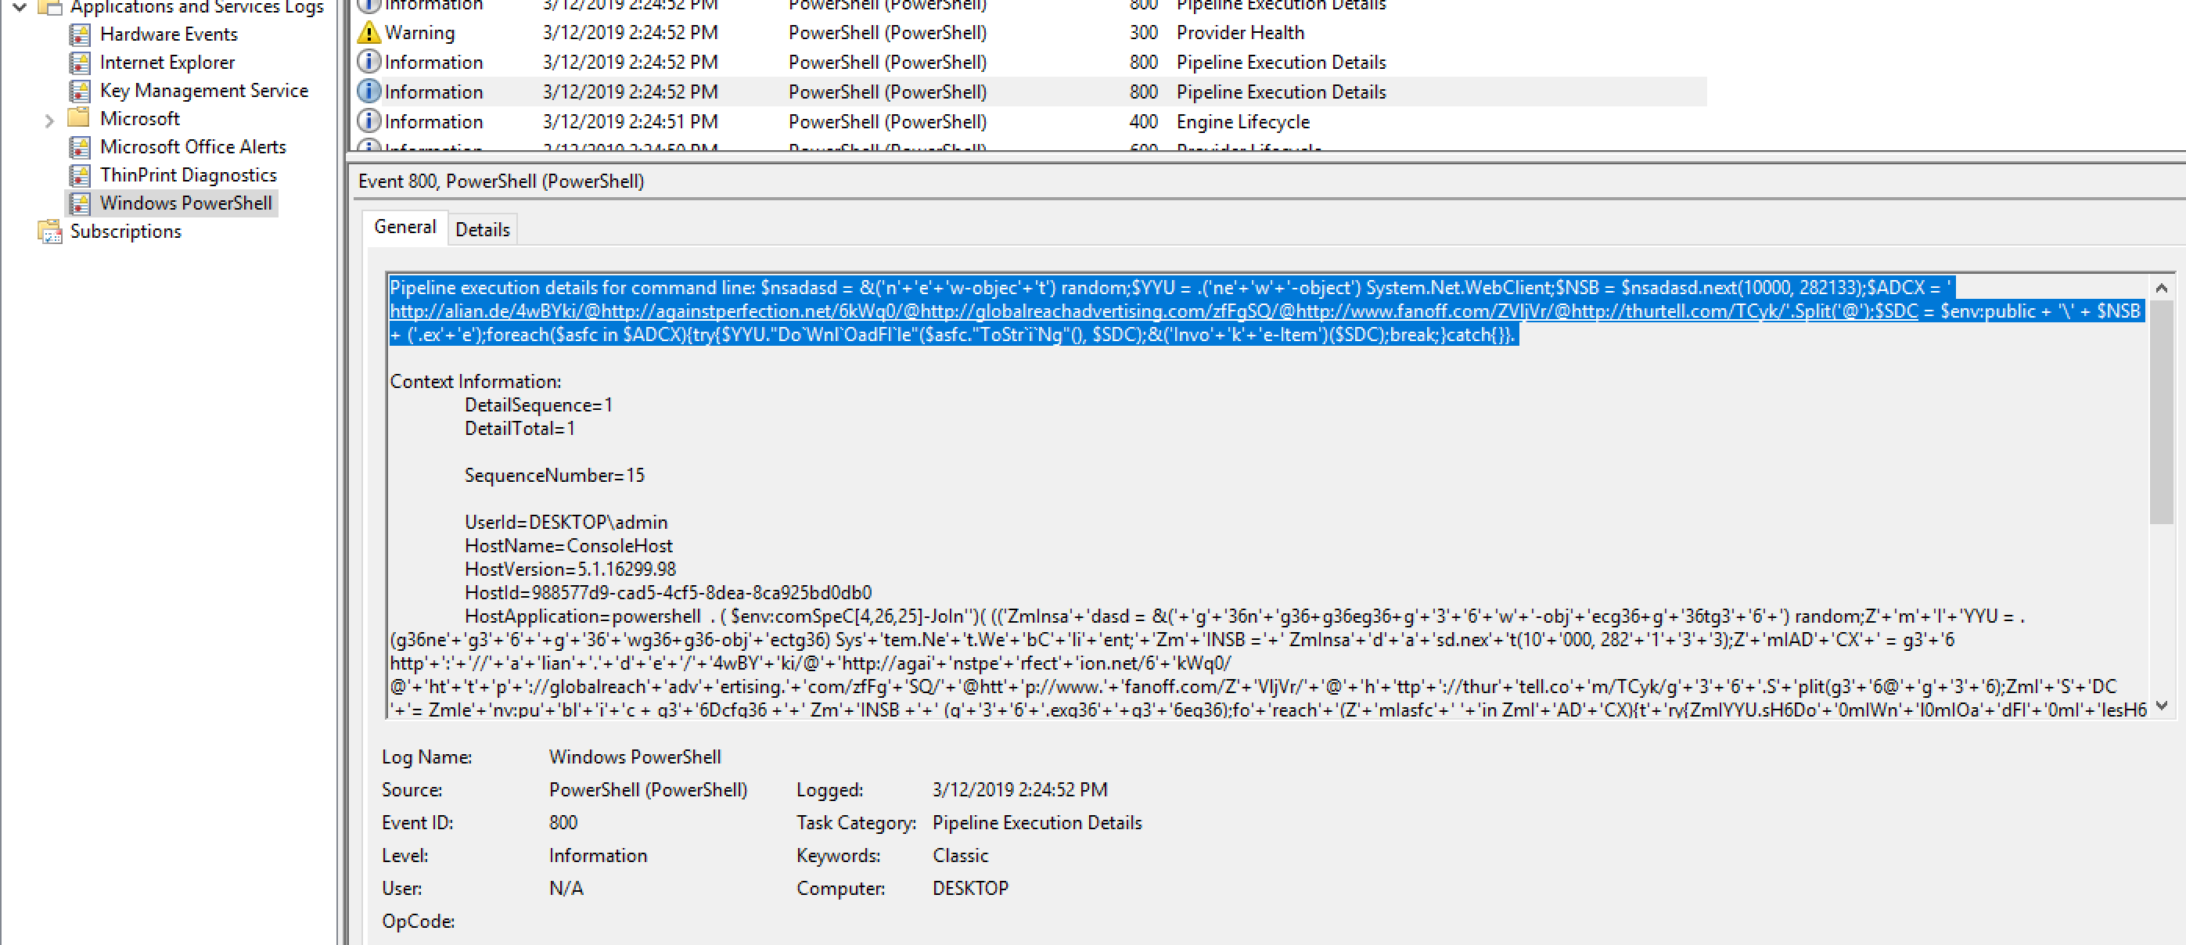Click the Hardware Events log icon

tap(80, 34)
